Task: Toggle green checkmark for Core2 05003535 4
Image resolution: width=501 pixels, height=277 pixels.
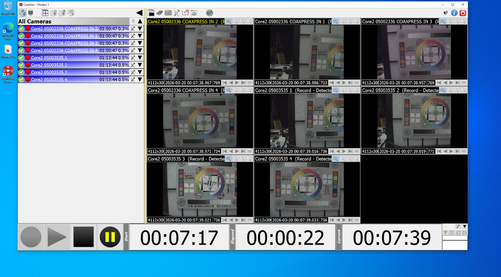Action: (22, 79)
